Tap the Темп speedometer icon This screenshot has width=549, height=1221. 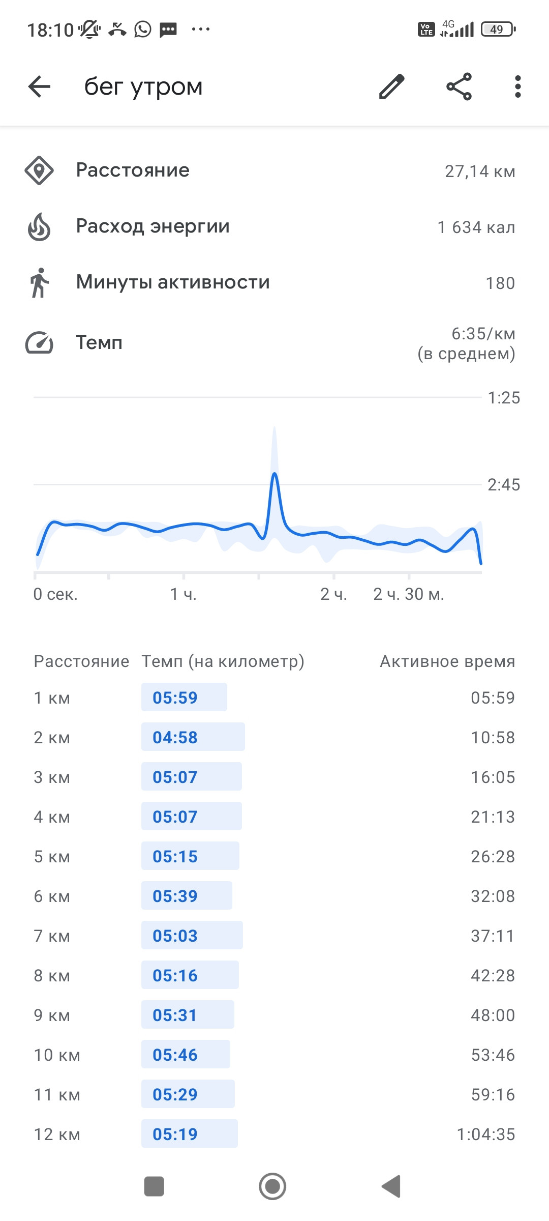[39, 342]
